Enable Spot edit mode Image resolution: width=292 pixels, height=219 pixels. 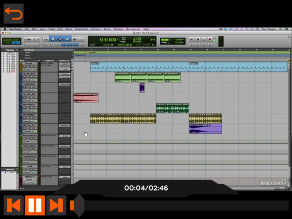[16, 40]
